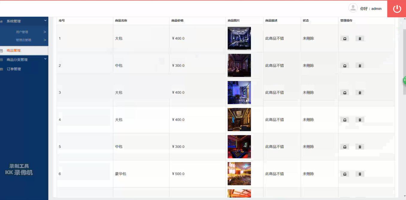Click the inbox icon in row 5
The height and width of the screenshot is (200, 406).
point(345,147)
